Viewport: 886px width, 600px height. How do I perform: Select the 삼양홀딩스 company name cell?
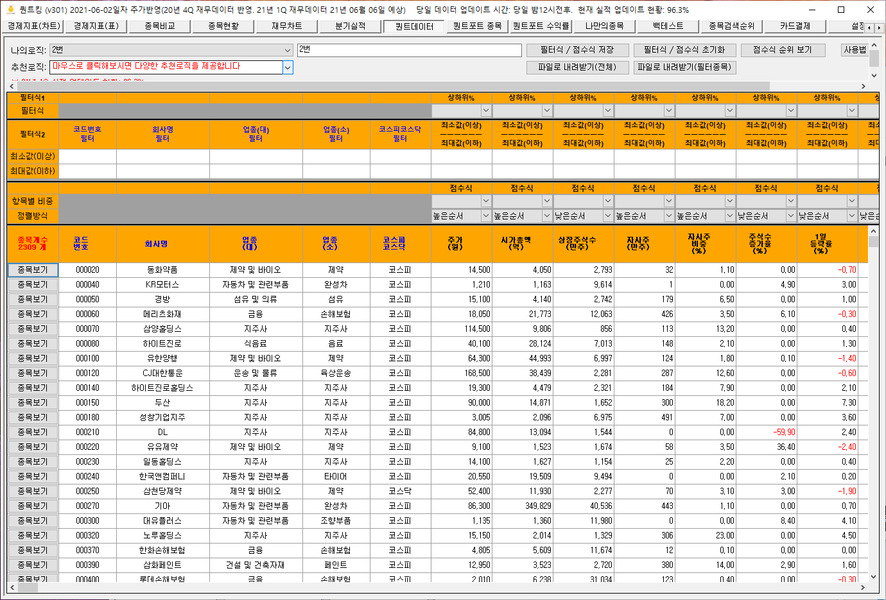coord(162,329)
